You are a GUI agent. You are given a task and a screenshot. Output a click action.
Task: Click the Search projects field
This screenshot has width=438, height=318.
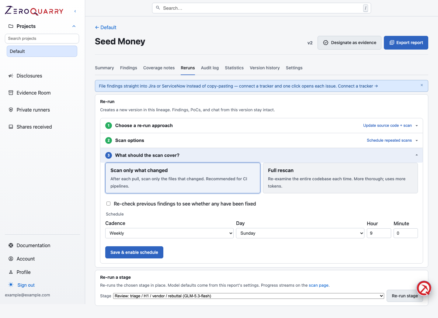click(x=42, y=39)
